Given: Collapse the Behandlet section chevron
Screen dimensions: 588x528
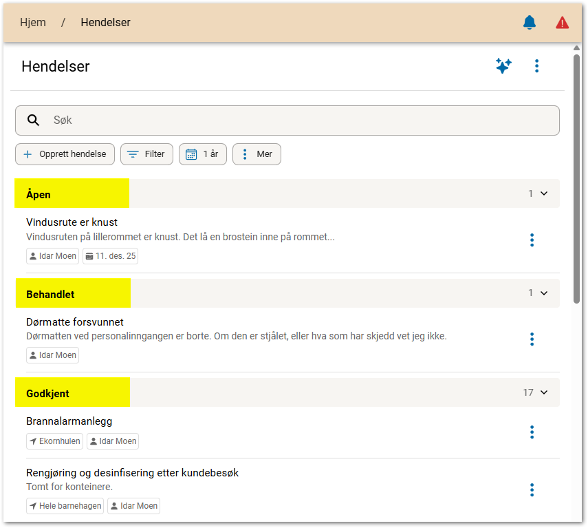Looking at the screenshot, I should (544, 293).
